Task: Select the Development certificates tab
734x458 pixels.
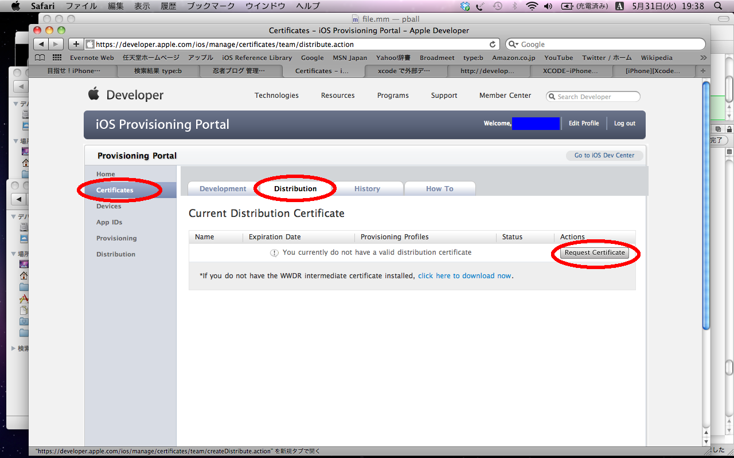Action: [x=223, y=189]
